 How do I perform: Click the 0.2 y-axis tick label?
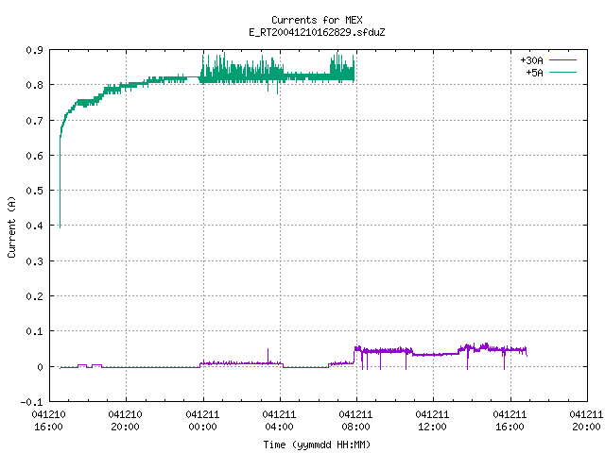34,296
